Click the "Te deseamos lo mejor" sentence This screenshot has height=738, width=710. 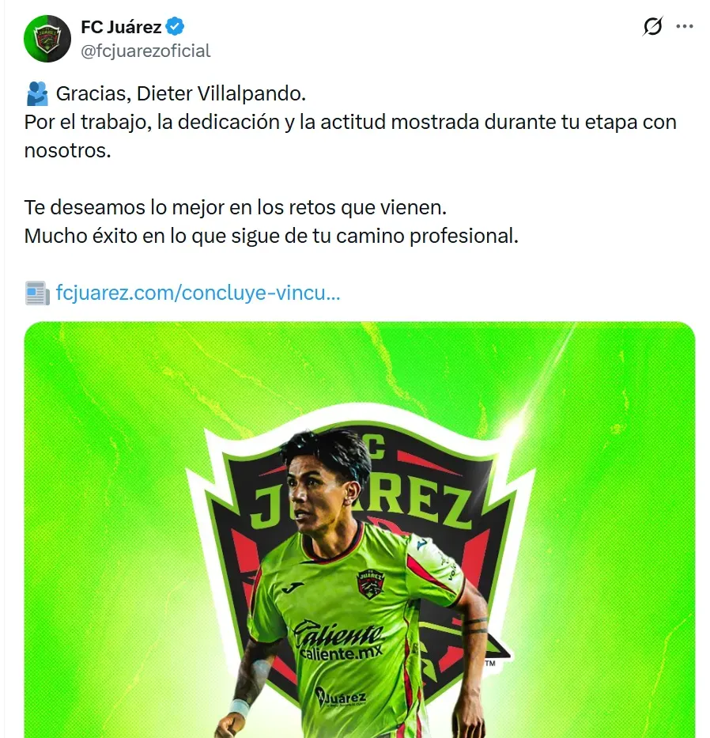(236, 207)
